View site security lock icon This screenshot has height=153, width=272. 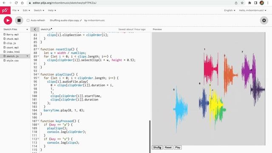pyautogui.click(x=30, y=3)
